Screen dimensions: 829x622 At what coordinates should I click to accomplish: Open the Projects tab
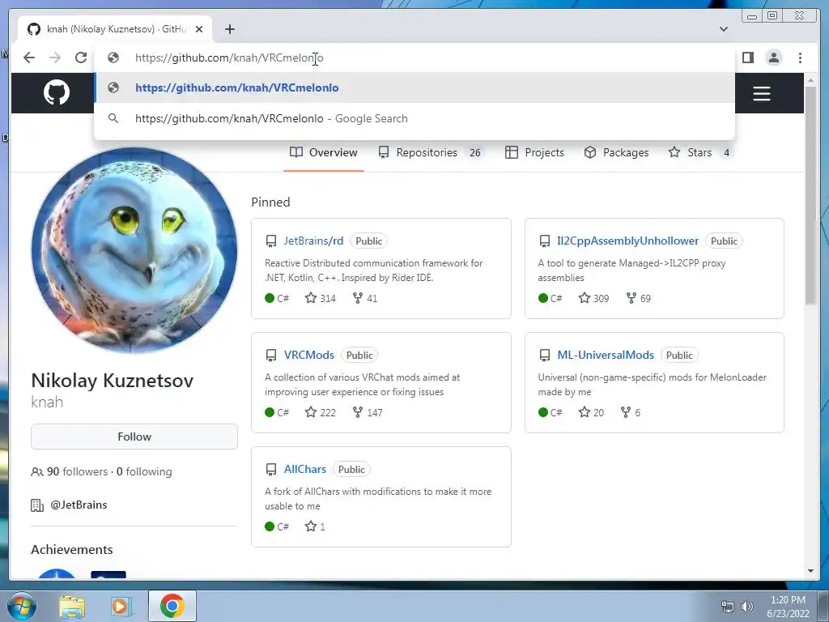(534, 152)
